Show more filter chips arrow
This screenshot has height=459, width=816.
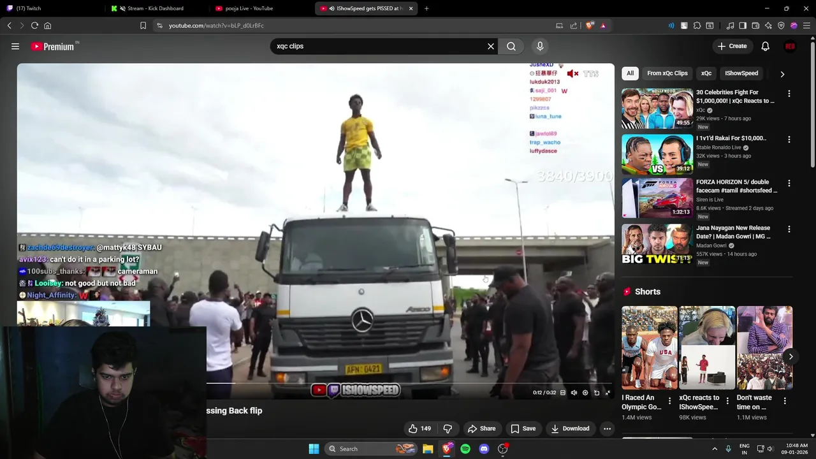(782, 74)
